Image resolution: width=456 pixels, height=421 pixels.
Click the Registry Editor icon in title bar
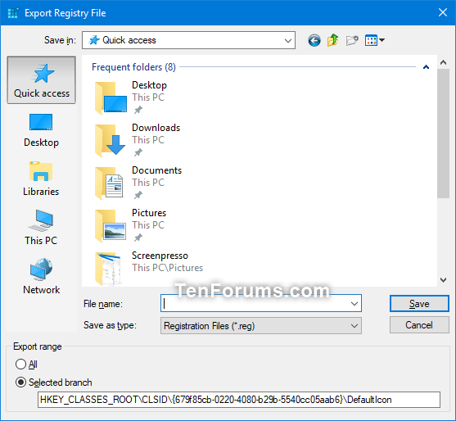pos(13,13)
